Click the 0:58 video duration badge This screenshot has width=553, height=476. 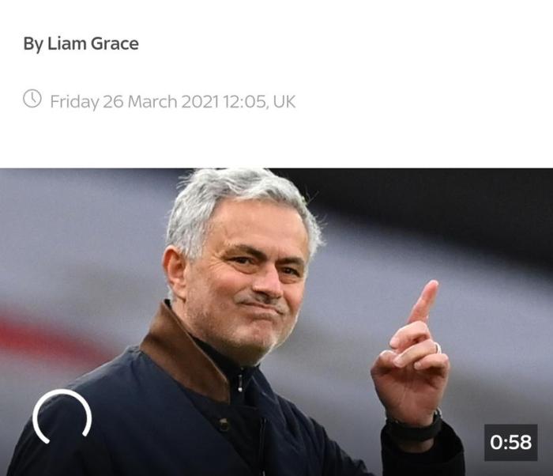[x=510, y=443]
